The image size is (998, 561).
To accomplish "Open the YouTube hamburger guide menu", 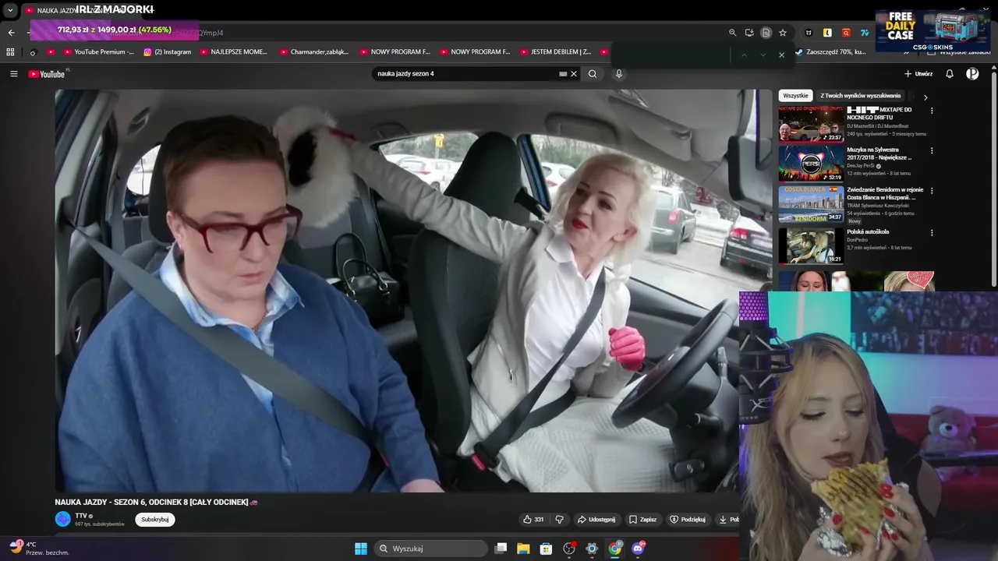I will tap(13, 74).
